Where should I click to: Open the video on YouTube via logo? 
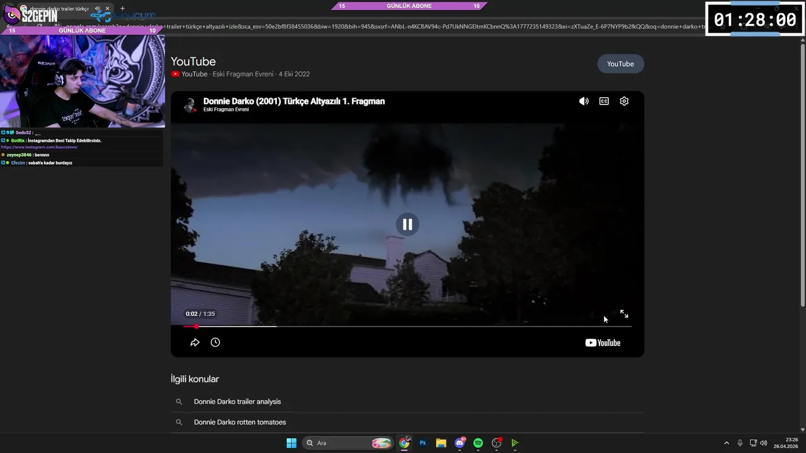tap(603, 343)
